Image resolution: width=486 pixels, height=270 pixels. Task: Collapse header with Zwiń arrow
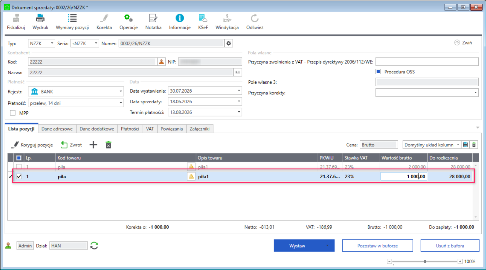(463, 43)
